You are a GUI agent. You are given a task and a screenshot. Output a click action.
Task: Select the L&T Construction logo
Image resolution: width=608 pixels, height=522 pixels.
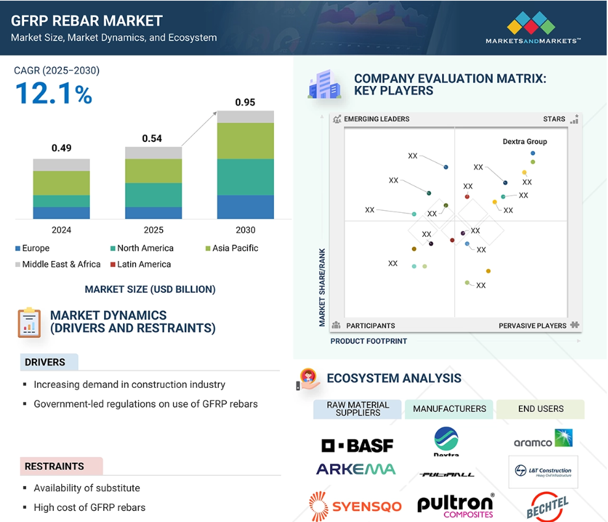click(544, 472)
